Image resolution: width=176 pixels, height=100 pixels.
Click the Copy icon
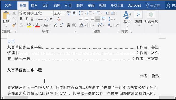point(14,19)
